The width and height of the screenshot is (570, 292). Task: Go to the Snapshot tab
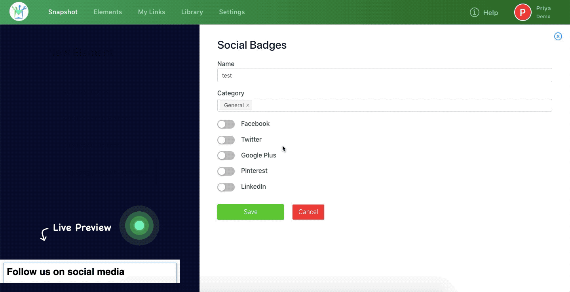pyautogui.click(x=63, y=12)
